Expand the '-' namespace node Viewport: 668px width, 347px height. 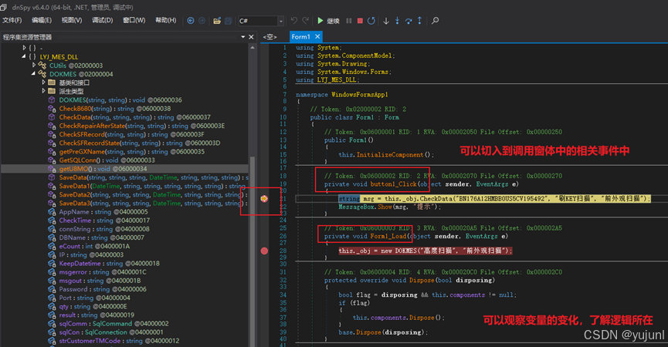tap(24, 48)
